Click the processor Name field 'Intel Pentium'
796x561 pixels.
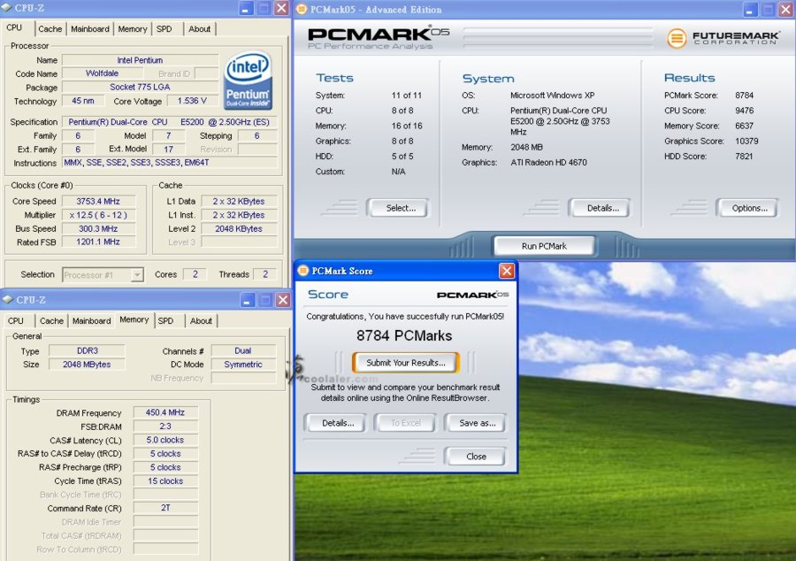click(140, 60)
